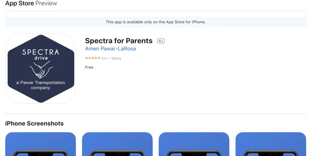The height and width of the screenshot is (156, 318).
Task: Open the fourth iPhone screenshot thumbnail
Action: click(x=271, y=144)
